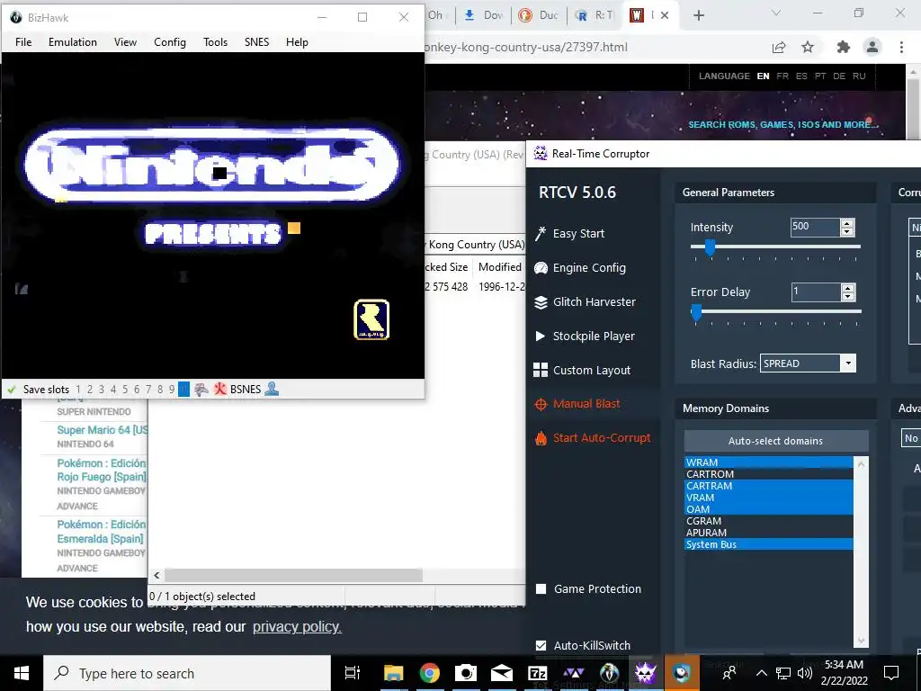Click Start Auto-Corrupt
921x691 pixels.
(593, 438)
